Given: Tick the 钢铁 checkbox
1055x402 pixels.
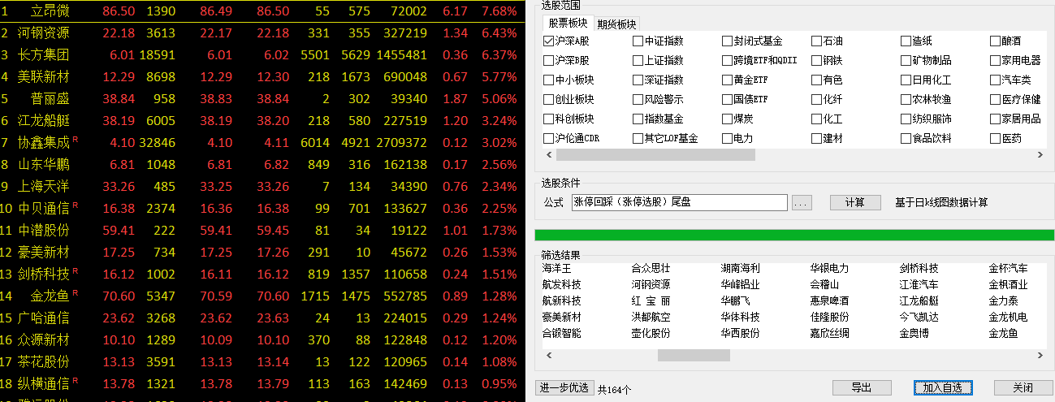Looking at the screenshot, I should tap(817, 60).
